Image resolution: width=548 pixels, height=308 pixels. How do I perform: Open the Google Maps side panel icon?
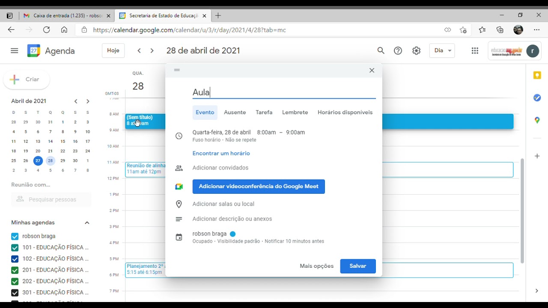pyautogui.click(x=537, y=120)
